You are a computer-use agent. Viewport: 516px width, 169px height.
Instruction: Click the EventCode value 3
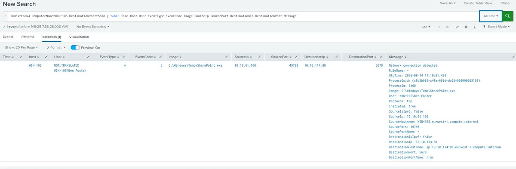tap(161, 65)
